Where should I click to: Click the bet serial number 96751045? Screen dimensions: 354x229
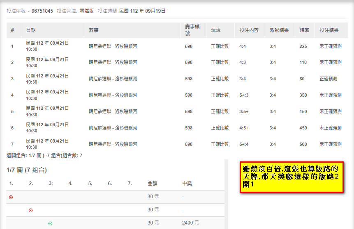point(42,11)
